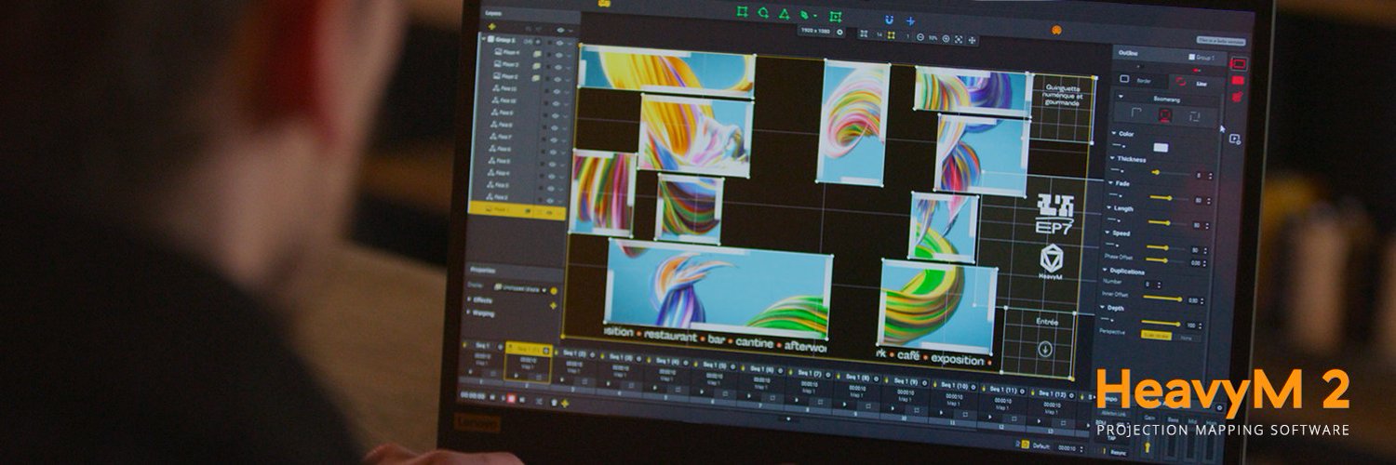Open the Boomerang mode dropdown

point(1167,100)
